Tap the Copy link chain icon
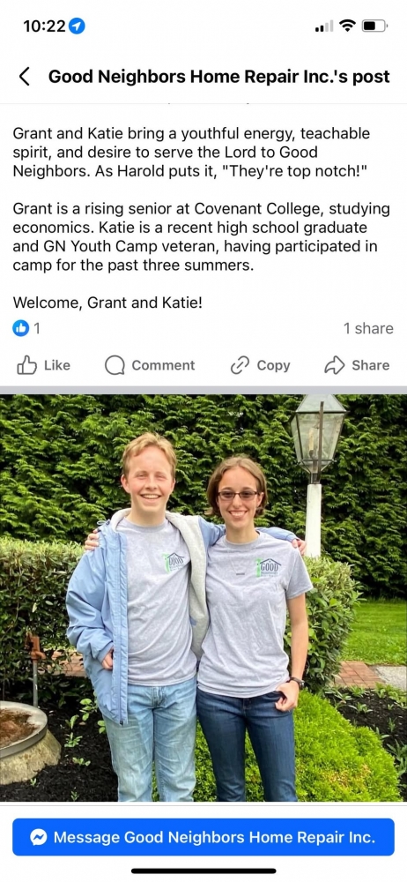 (x=240, y=366)
